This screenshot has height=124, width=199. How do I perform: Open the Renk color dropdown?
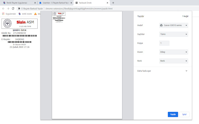click(x=174, y=61)
